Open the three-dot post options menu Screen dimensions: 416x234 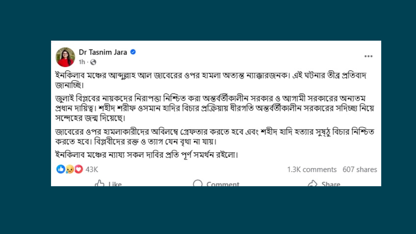point(368,56)
